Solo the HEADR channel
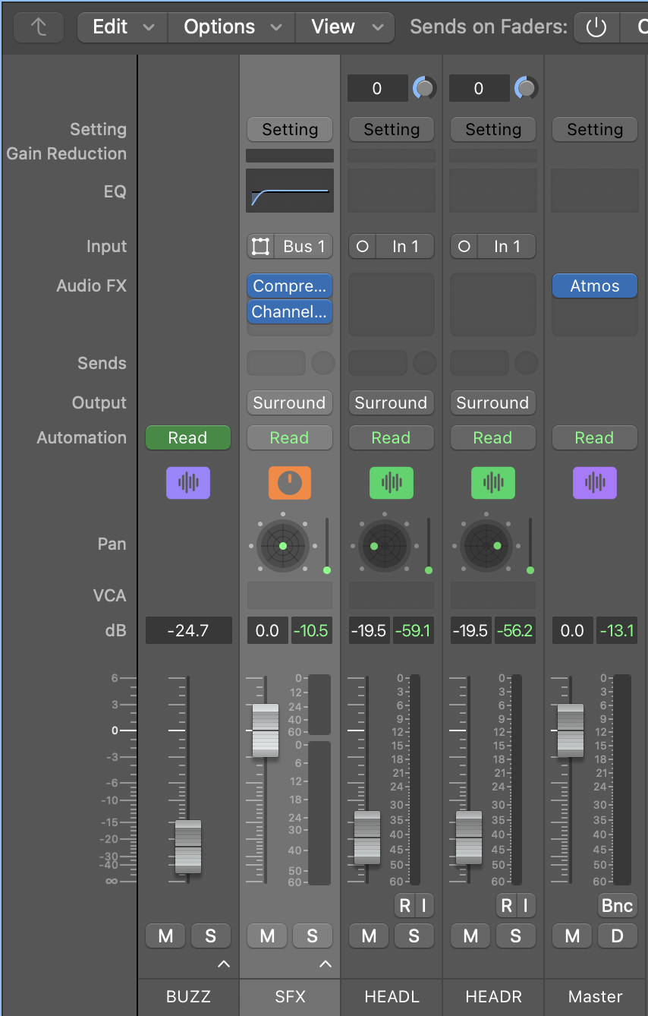Image resolution: width=648 pixels, height=1016 pixels. pyautogui.click(x=516, y=936)
